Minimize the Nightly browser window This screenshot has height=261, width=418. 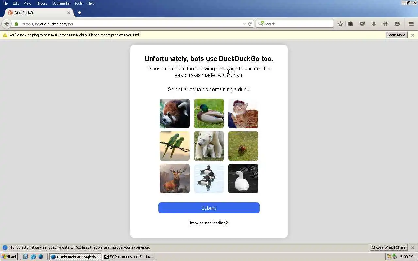point(403,3)
